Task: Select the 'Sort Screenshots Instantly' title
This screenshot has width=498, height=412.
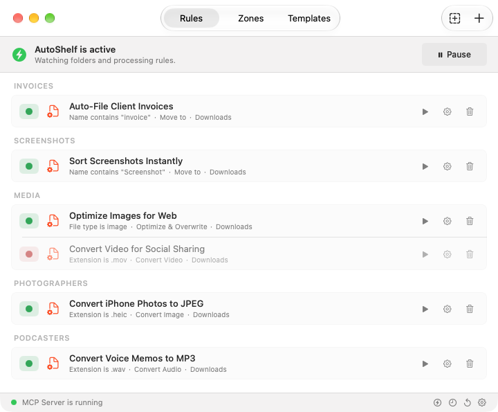Action: [126, 161]
